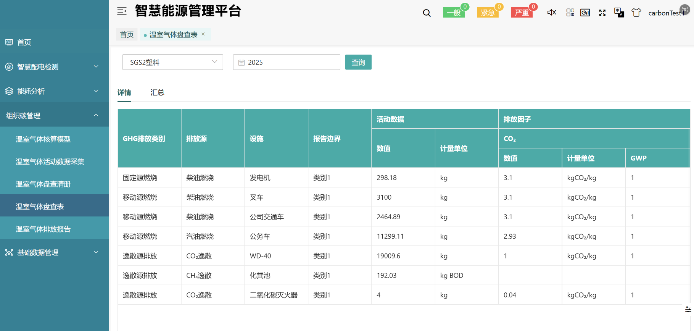Click the 2025 year picker field
694x331 pixels.
coord(287,62)
